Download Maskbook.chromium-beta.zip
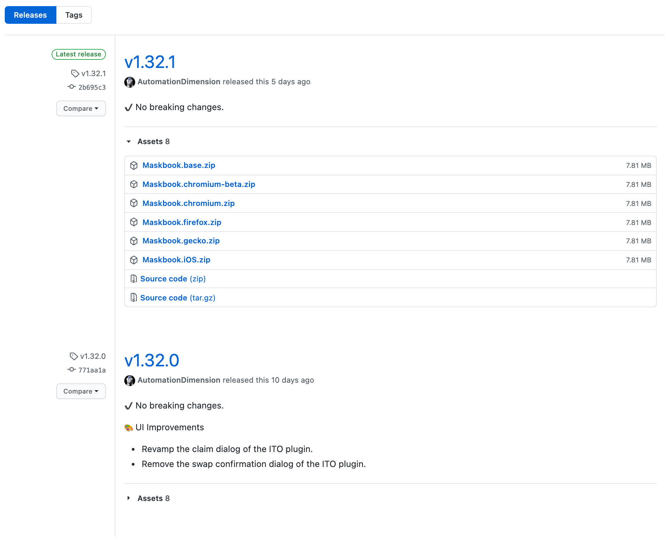Viewport: 669px width, 537px height. click(x=199, y=185)
